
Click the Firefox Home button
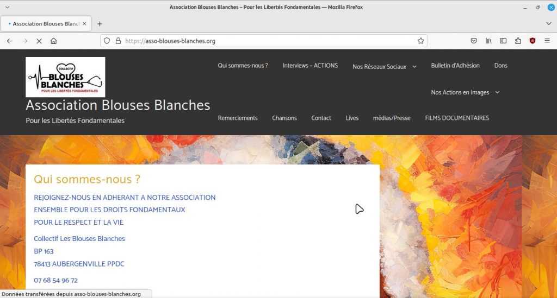tap(53, 41)
